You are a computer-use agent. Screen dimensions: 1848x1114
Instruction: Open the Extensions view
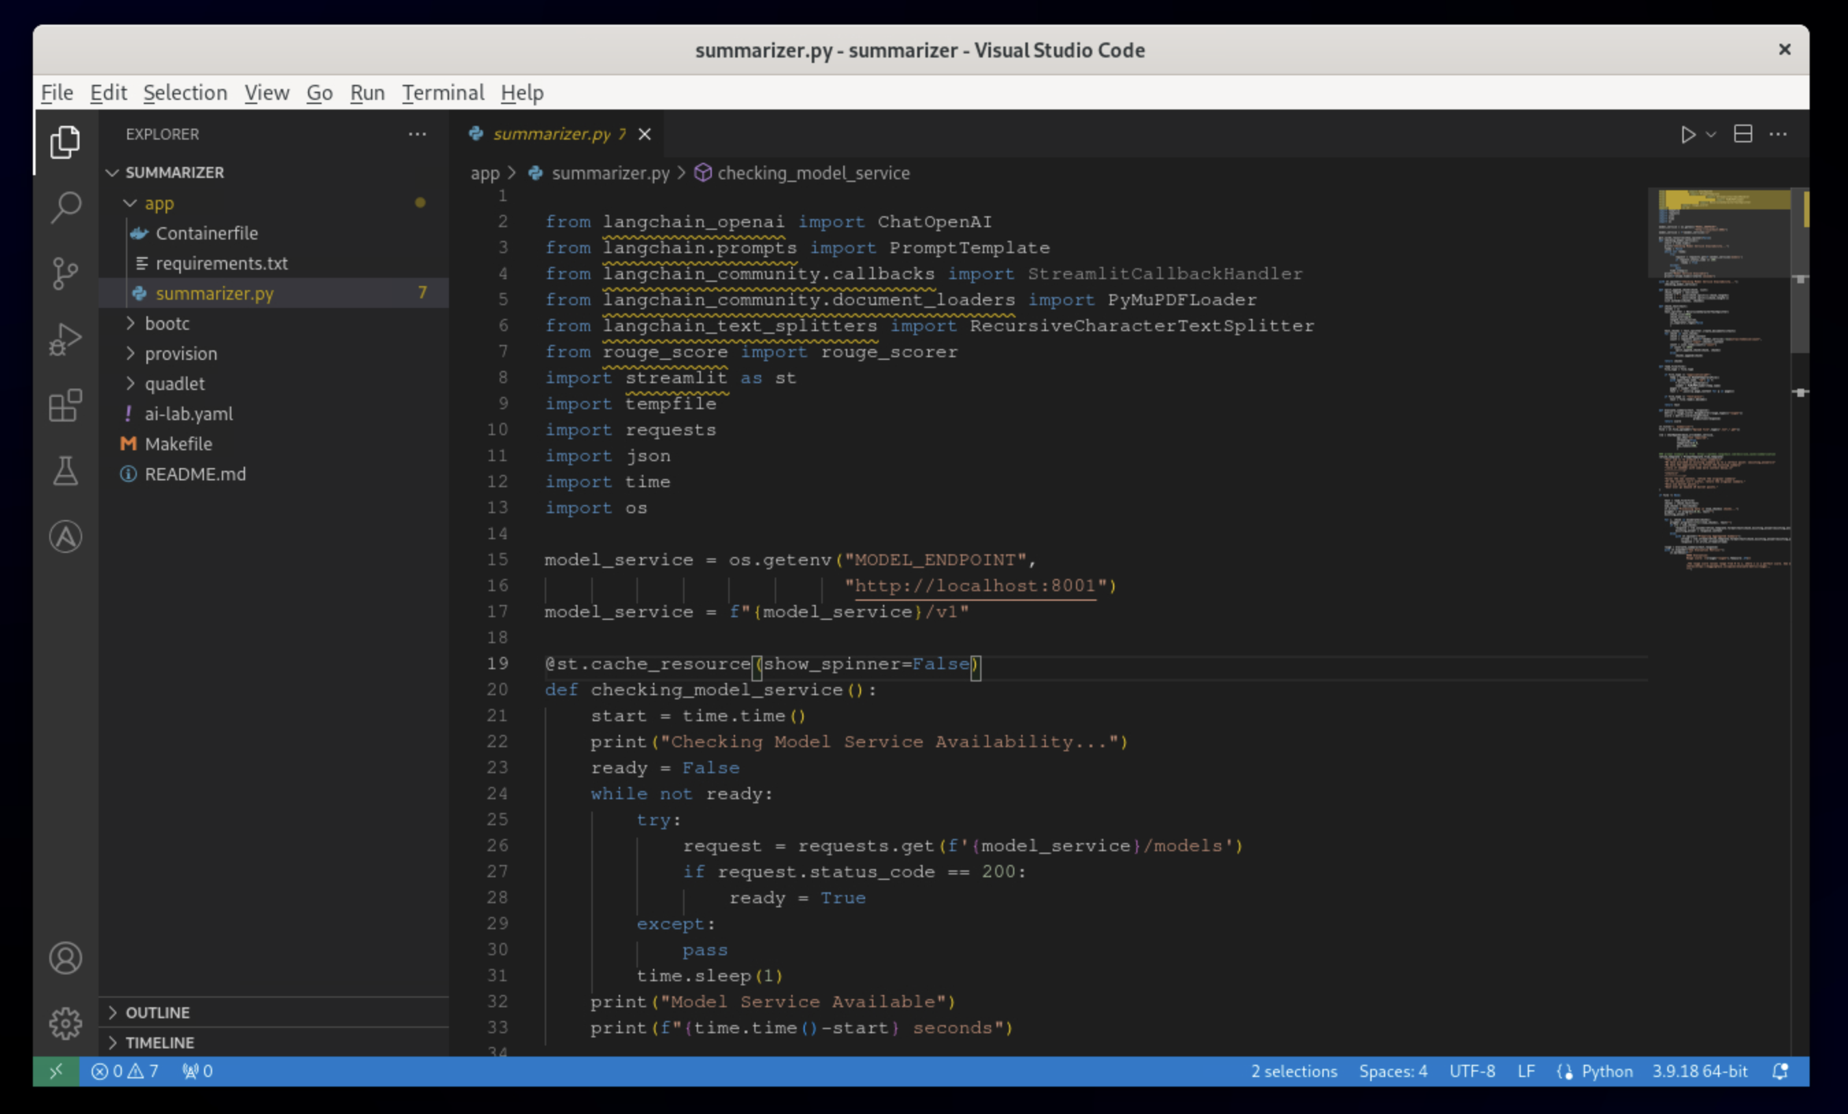coord(65,406)
